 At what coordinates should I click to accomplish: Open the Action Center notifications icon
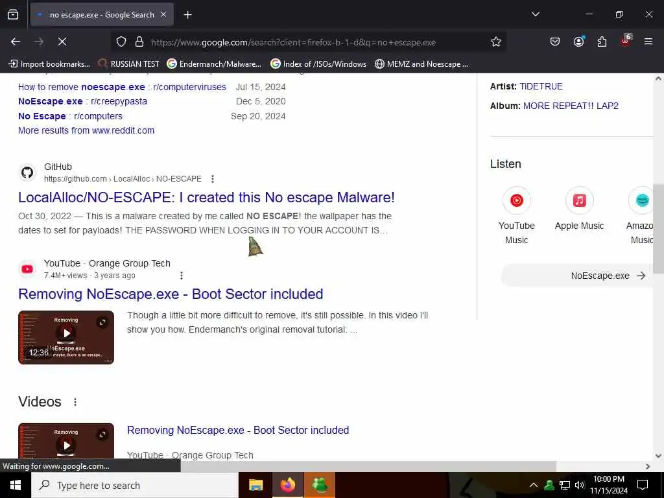[x=643, y=485]
